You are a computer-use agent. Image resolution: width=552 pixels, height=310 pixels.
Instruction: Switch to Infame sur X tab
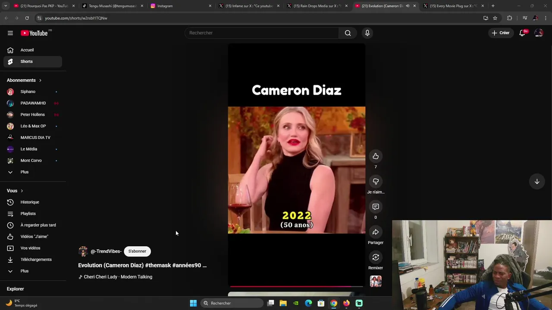pos(249,6)
